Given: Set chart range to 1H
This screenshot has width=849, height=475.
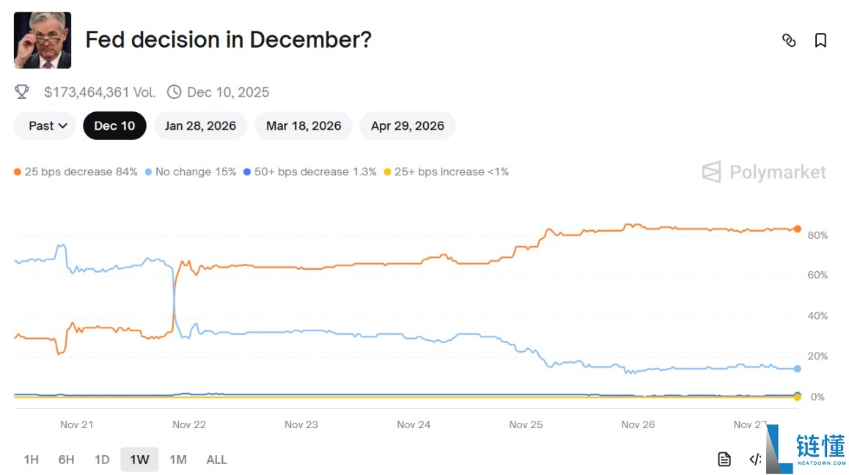Looking at the screenshot, I should coord(31,460).
